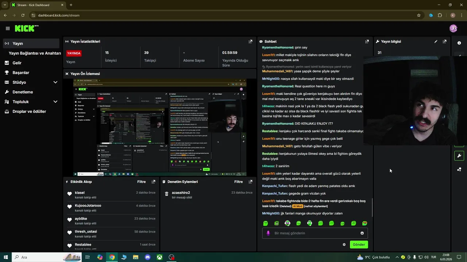This screenshot has width=467, height=262.
Task: Click the Gönder send button
Action: point(359,245)
